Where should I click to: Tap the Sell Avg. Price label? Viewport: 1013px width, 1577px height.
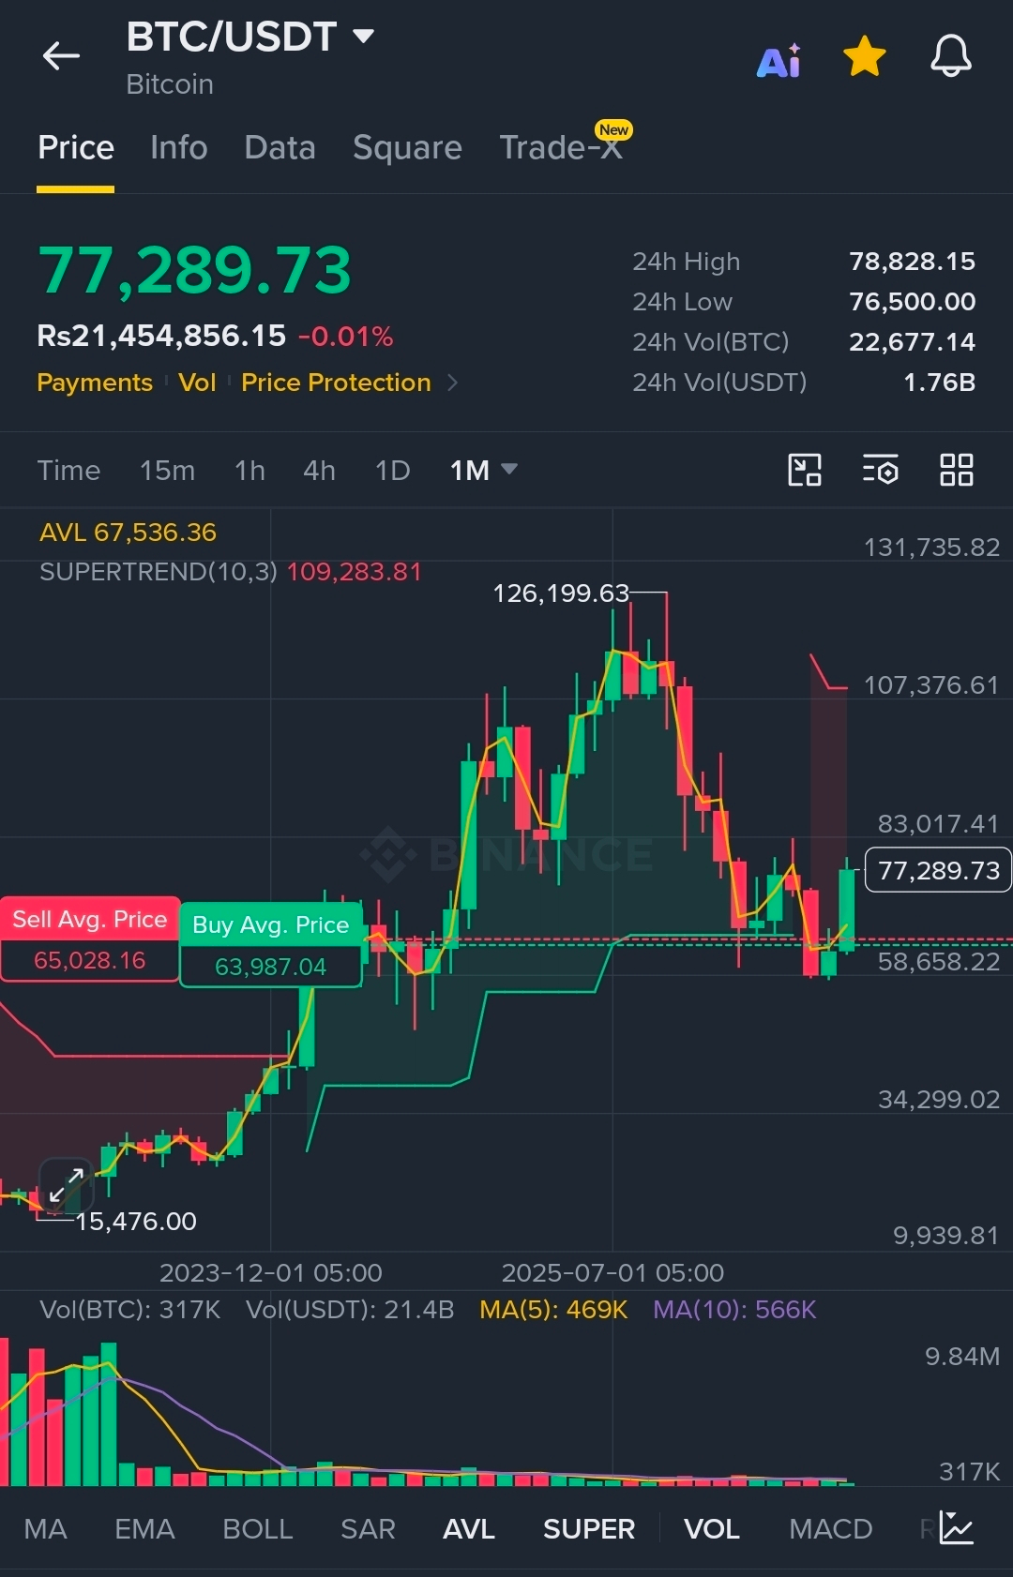(x=89, y=919)
